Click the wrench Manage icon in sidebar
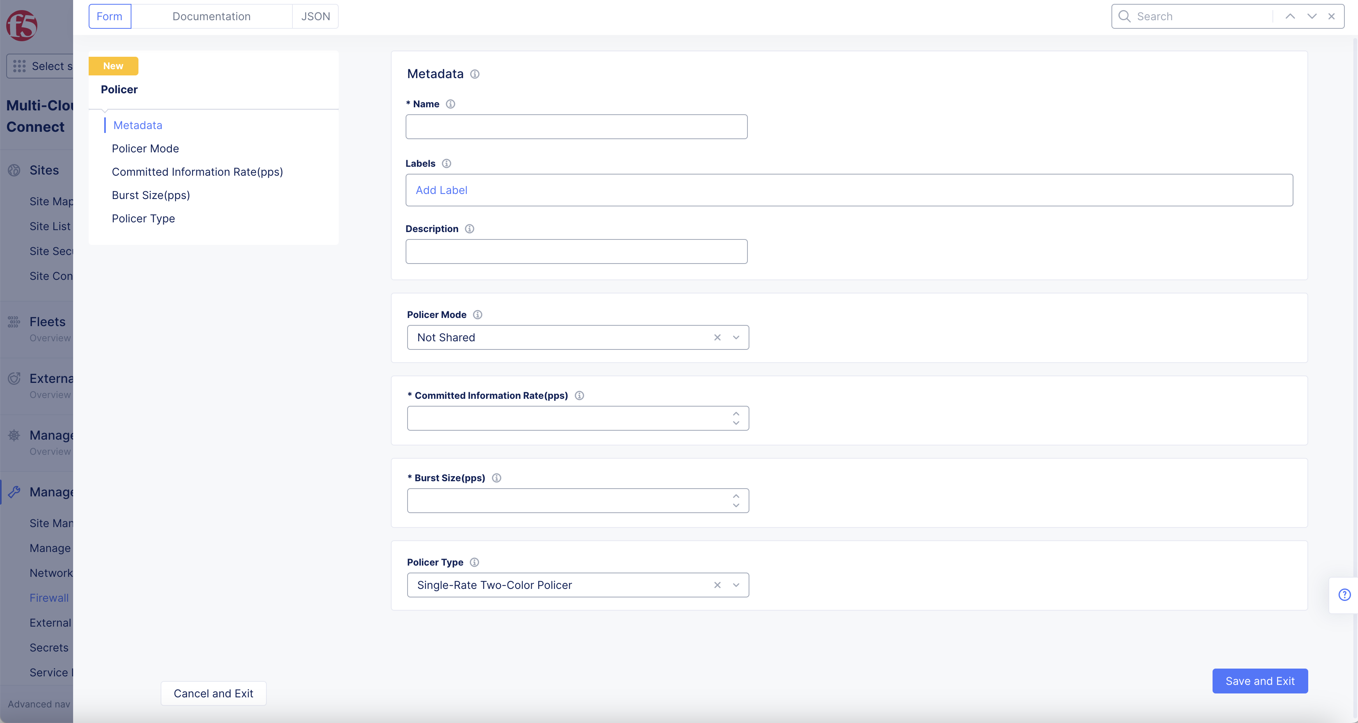1358x723 pixels. tap(14, 492)
